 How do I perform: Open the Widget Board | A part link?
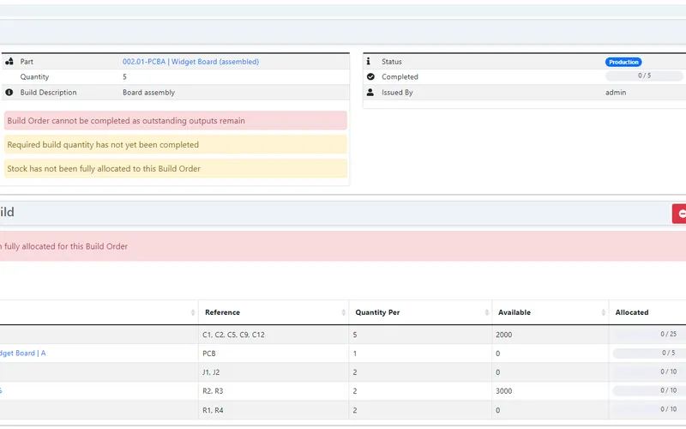pos(22,353)
